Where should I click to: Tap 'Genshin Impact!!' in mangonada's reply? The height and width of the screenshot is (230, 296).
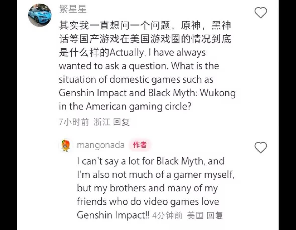coord(113,215)
